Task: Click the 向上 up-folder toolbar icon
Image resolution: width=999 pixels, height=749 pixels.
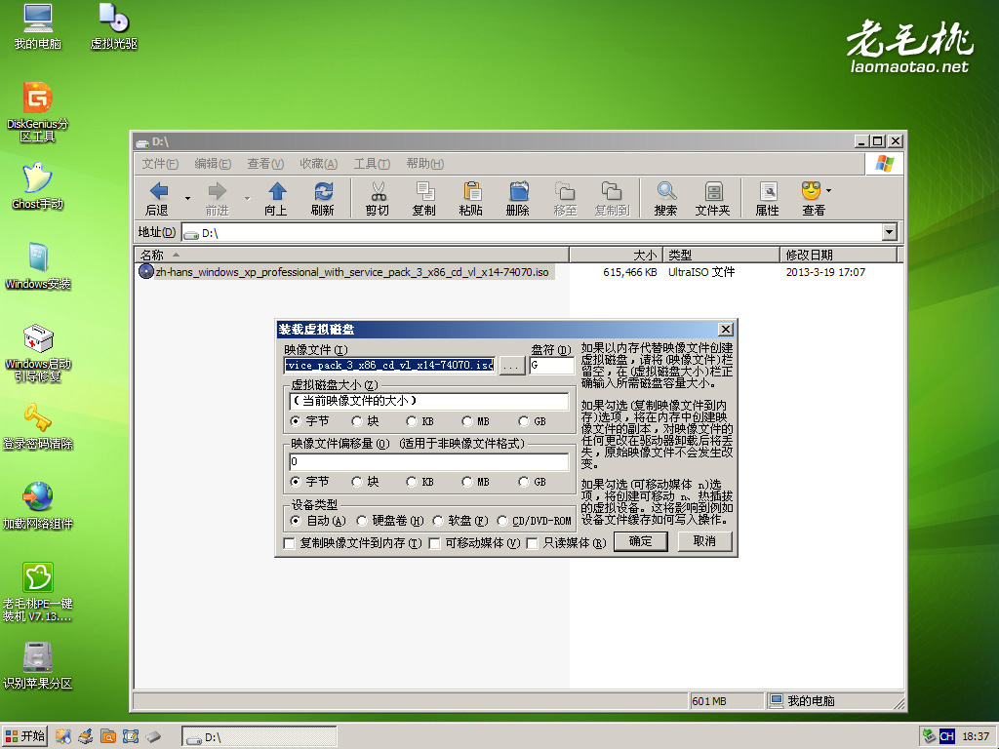Action: pyautogui.click(x=276, y=198)
